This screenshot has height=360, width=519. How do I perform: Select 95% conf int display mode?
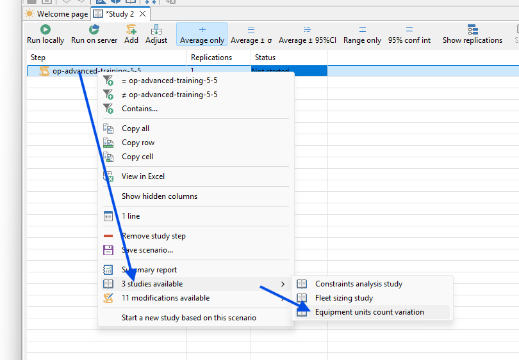[409, 35]
